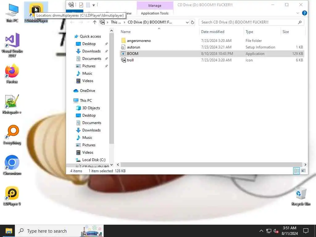Click 'This ...' breadcrumb in address bar
316x237 pixels.
pos(116,22)
